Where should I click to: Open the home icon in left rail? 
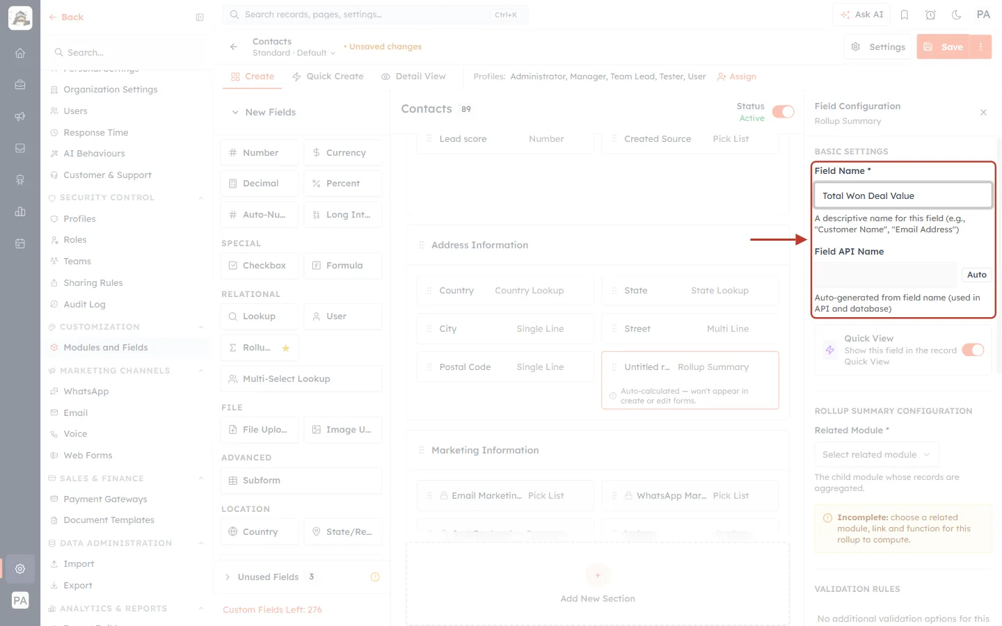pyautogui.click(x=20, y=53)
